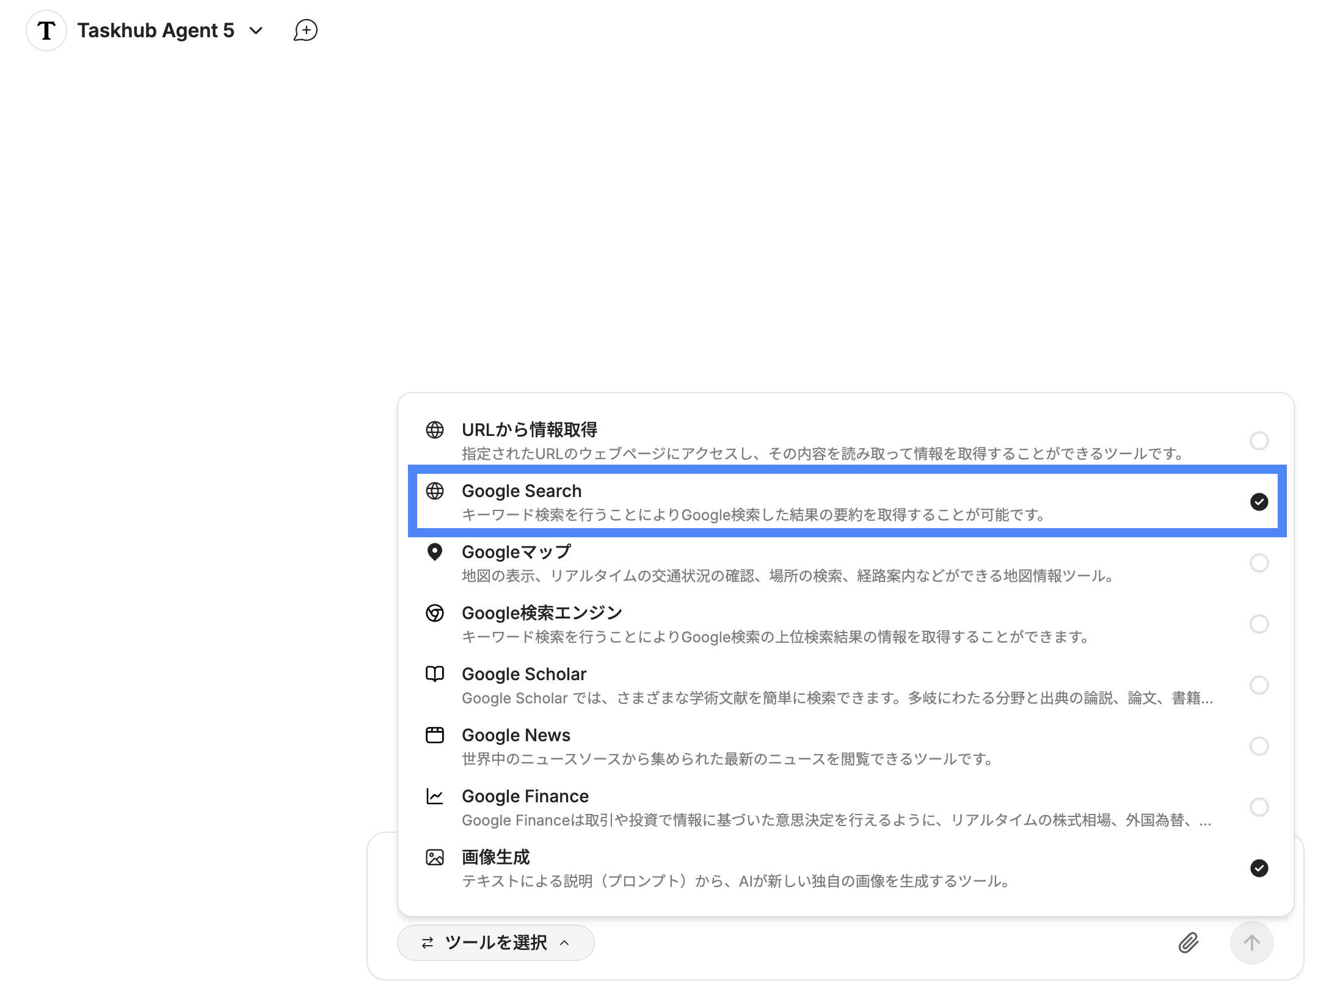The width and height of the screenshot is (1329, 994).
Task: Select the Google Finance menu entry
Action: 525,796
